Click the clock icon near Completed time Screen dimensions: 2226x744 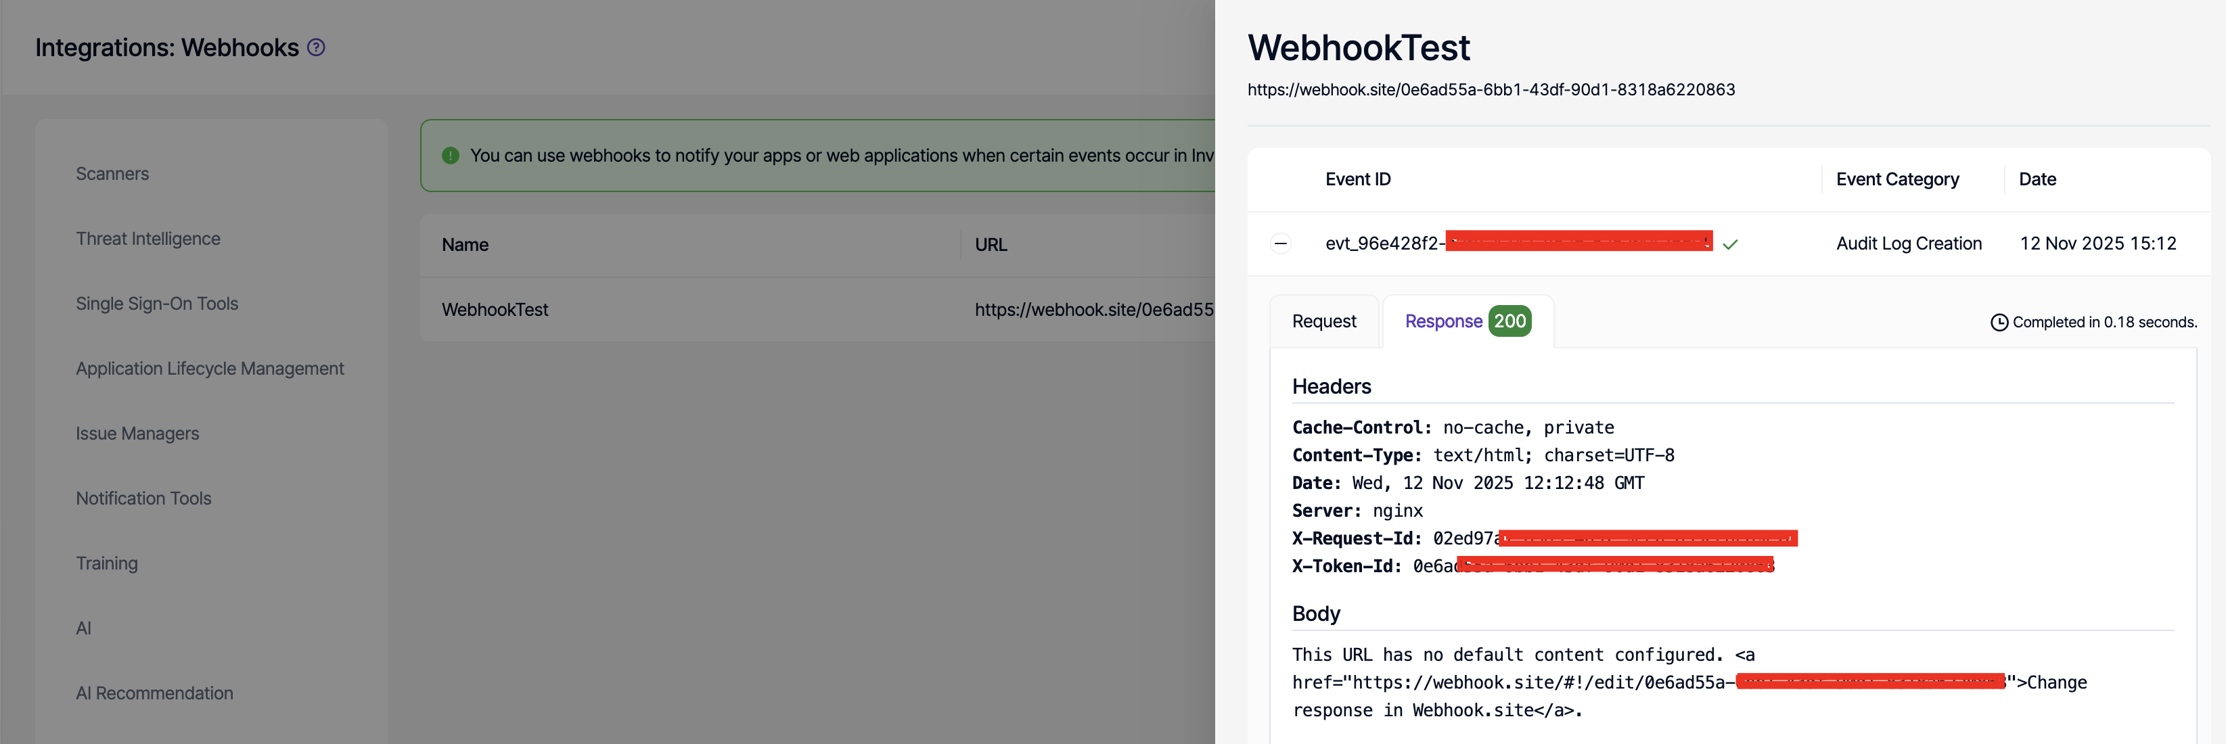[1999, 323]
